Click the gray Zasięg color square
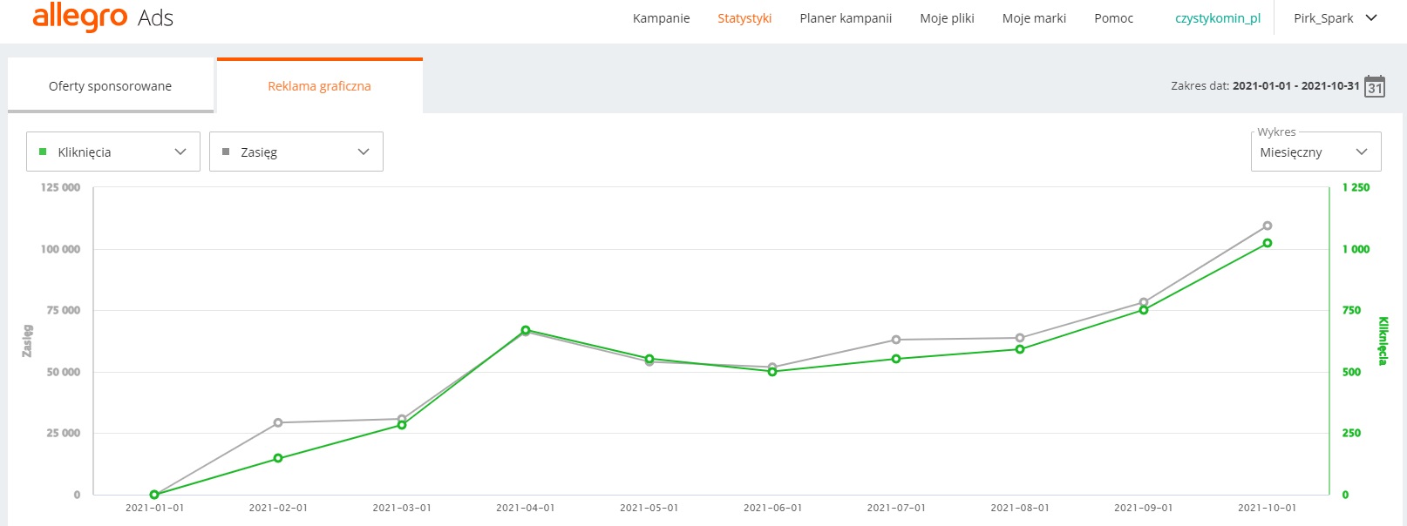 pyautogui.click(x=226, y=152)
